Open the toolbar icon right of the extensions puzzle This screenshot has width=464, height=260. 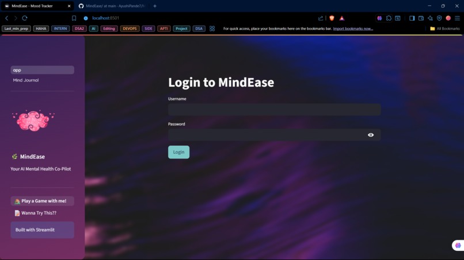click(x=398, y=18)
